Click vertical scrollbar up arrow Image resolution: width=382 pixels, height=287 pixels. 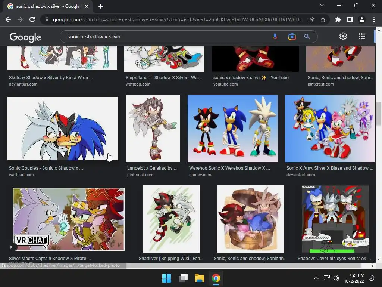click(x=379, y=30)
